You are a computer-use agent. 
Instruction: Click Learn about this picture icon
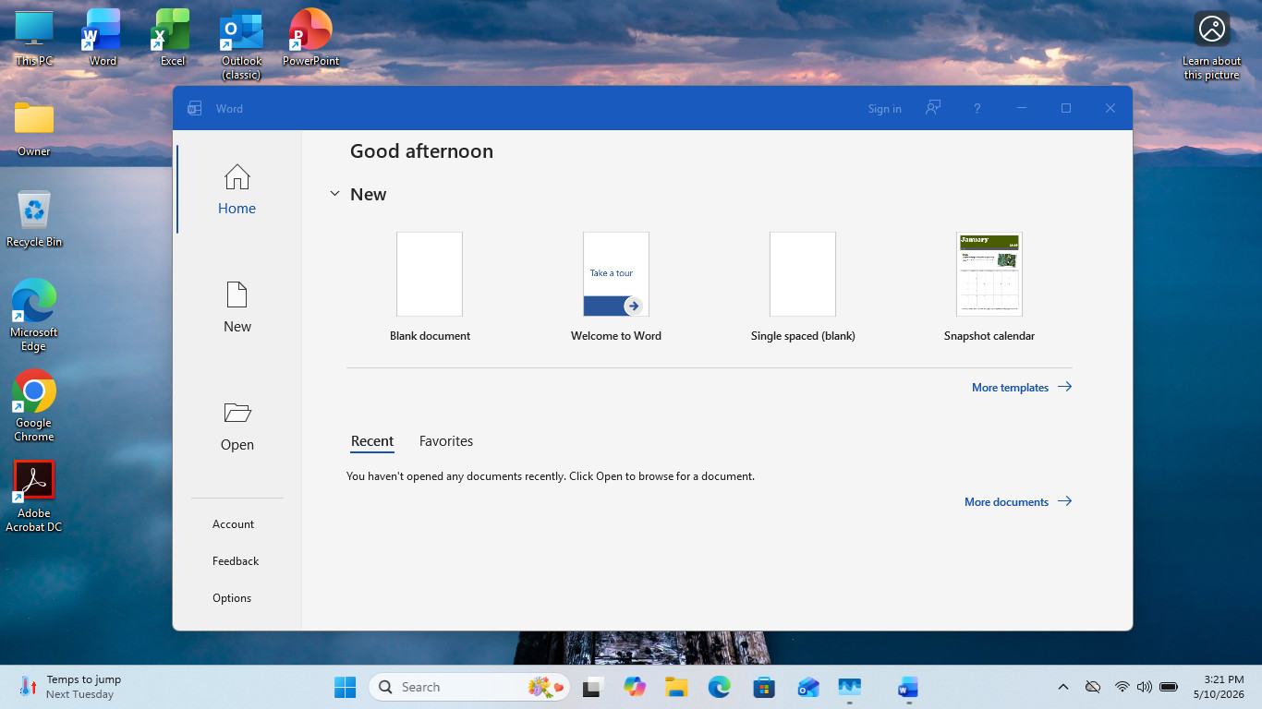[1212, 46]
